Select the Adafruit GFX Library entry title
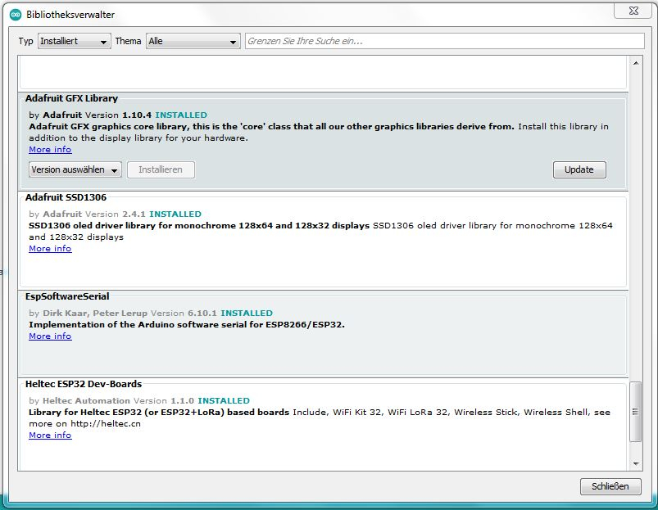This screenshot has width=658, height=510. click(71, 98)
